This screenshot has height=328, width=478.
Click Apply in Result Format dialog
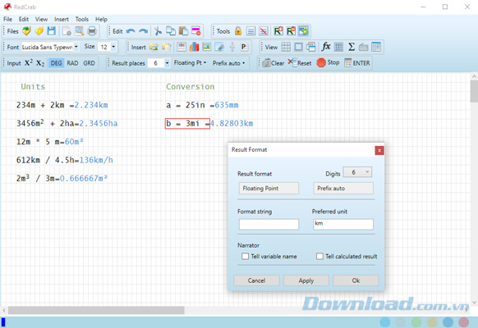click(306, 280)
